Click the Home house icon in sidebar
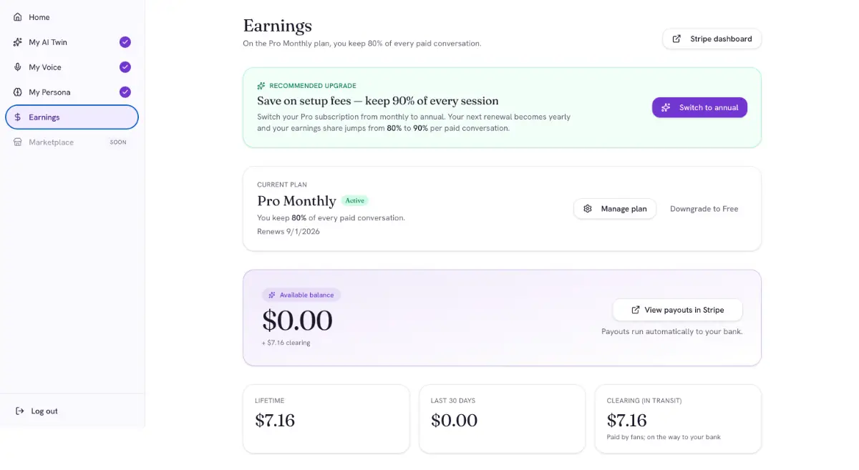Image resolution: width=859 pixels, height=470 pixels. pos(18,17)
